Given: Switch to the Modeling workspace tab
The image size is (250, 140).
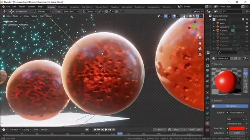Looking at the screenshot, I should [62, 7].
